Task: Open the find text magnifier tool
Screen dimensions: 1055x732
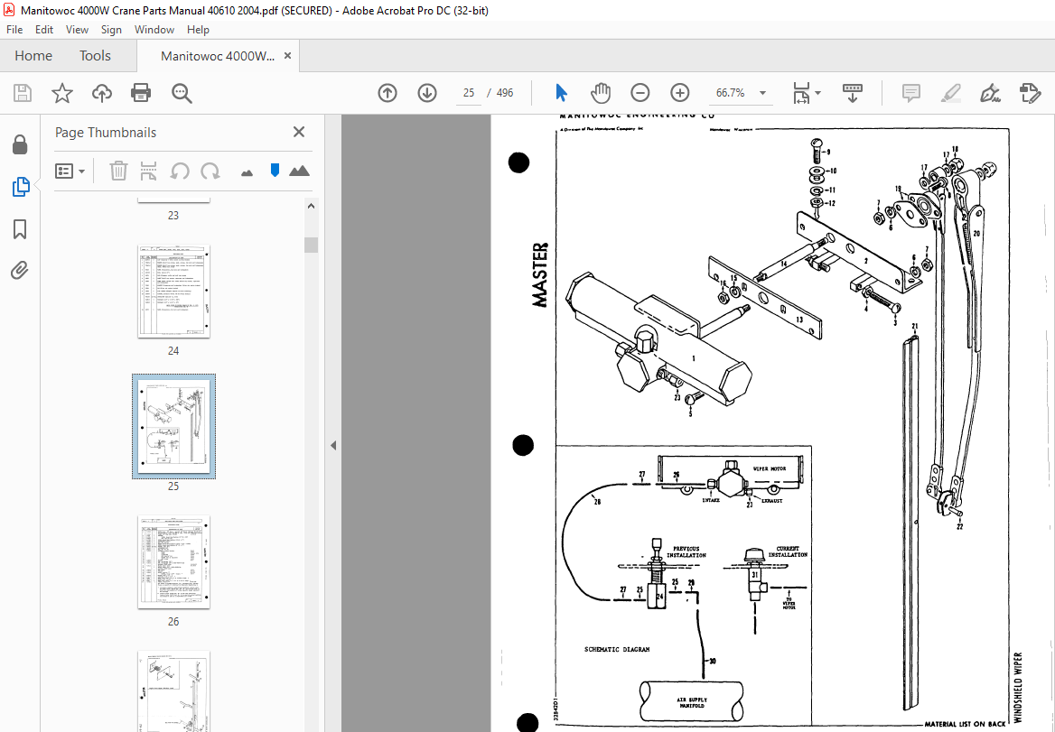Action: tap(182, 93)
